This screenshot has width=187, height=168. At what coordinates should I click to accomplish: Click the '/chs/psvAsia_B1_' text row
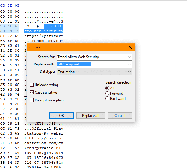click(44, 148)
